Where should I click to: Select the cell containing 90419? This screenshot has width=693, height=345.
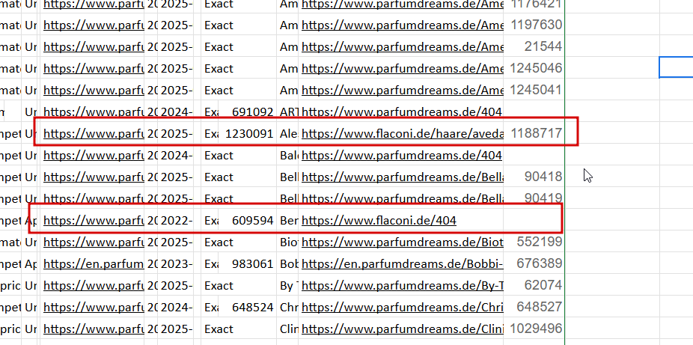tap(534, 199)
